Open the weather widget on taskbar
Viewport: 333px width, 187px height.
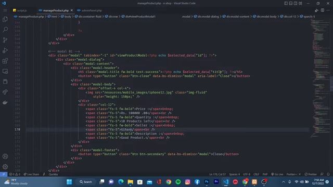(16, 182)
